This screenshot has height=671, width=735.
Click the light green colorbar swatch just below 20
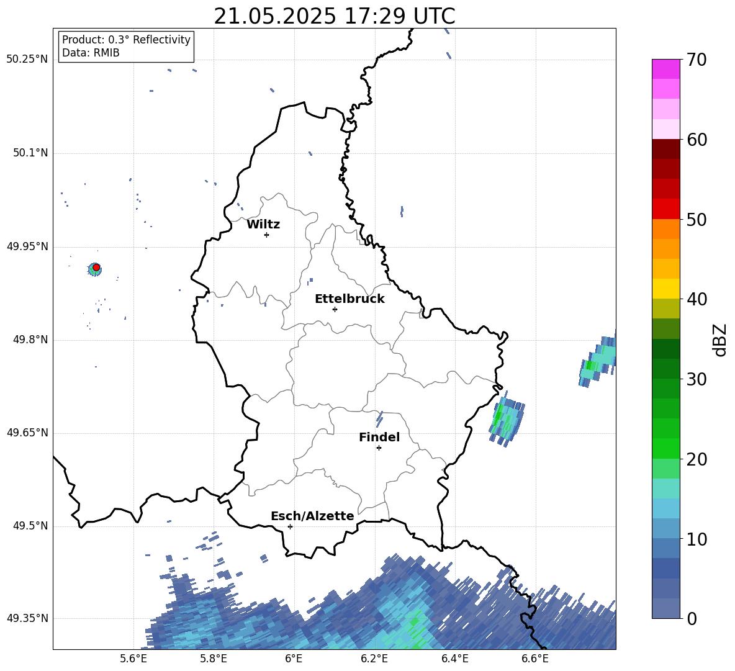(665, 469)
